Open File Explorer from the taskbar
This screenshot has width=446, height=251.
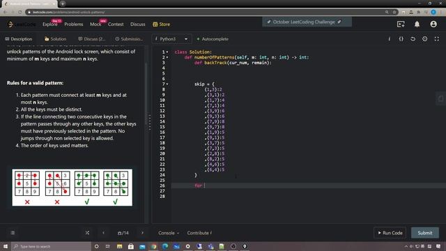[x=119, y=246]
